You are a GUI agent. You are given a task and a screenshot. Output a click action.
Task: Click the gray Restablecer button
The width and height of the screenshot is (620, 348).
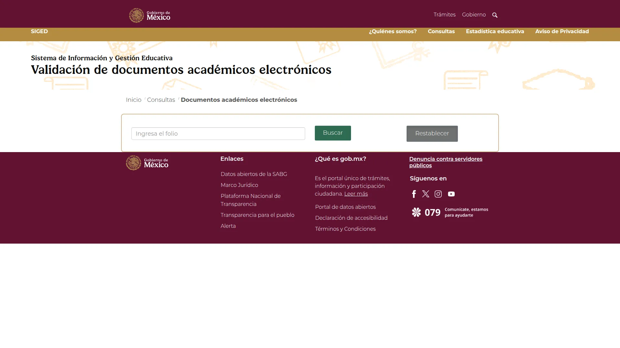(432, 133)
